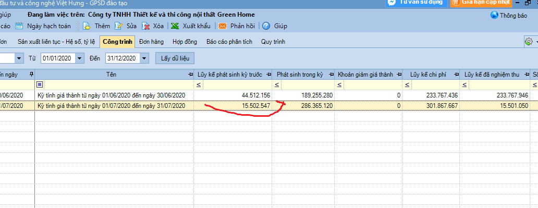
Task: Select row for period 01/07/2020 to 31/07/2020
Action: (x=269, y=106)
